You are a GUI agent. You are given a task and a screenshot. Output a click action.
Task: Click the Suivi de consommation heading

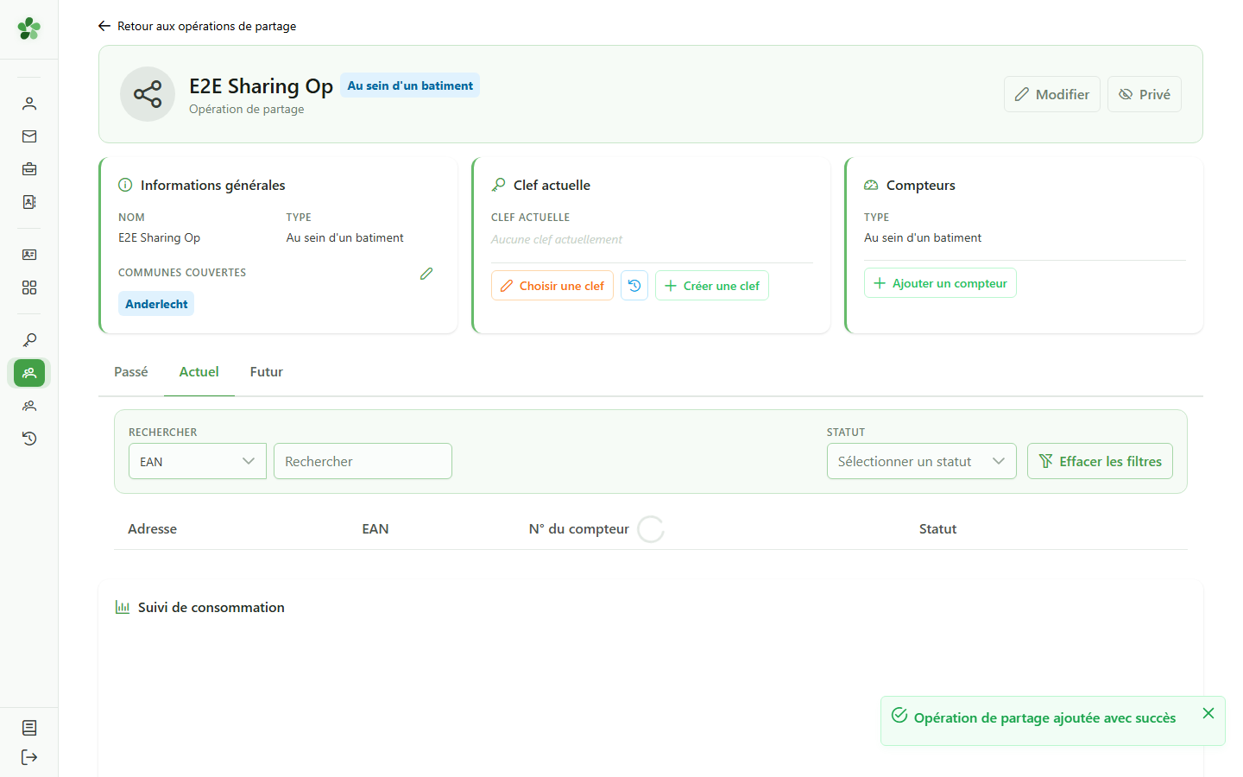click(211, 608)
